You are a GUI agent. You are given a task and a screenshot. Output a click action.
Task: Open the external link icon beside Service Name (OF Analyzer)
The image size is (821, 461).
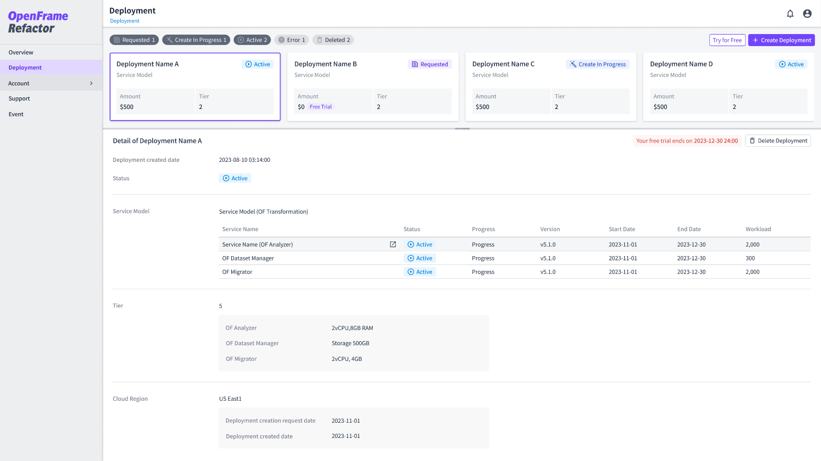392,244
